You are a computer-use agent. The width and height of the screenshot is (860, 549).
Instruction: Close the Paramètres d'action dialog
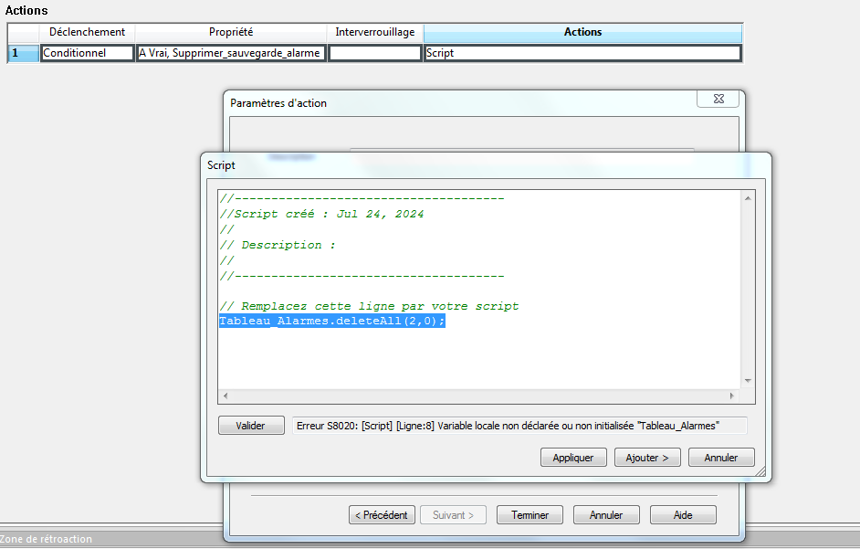point(717,99)
